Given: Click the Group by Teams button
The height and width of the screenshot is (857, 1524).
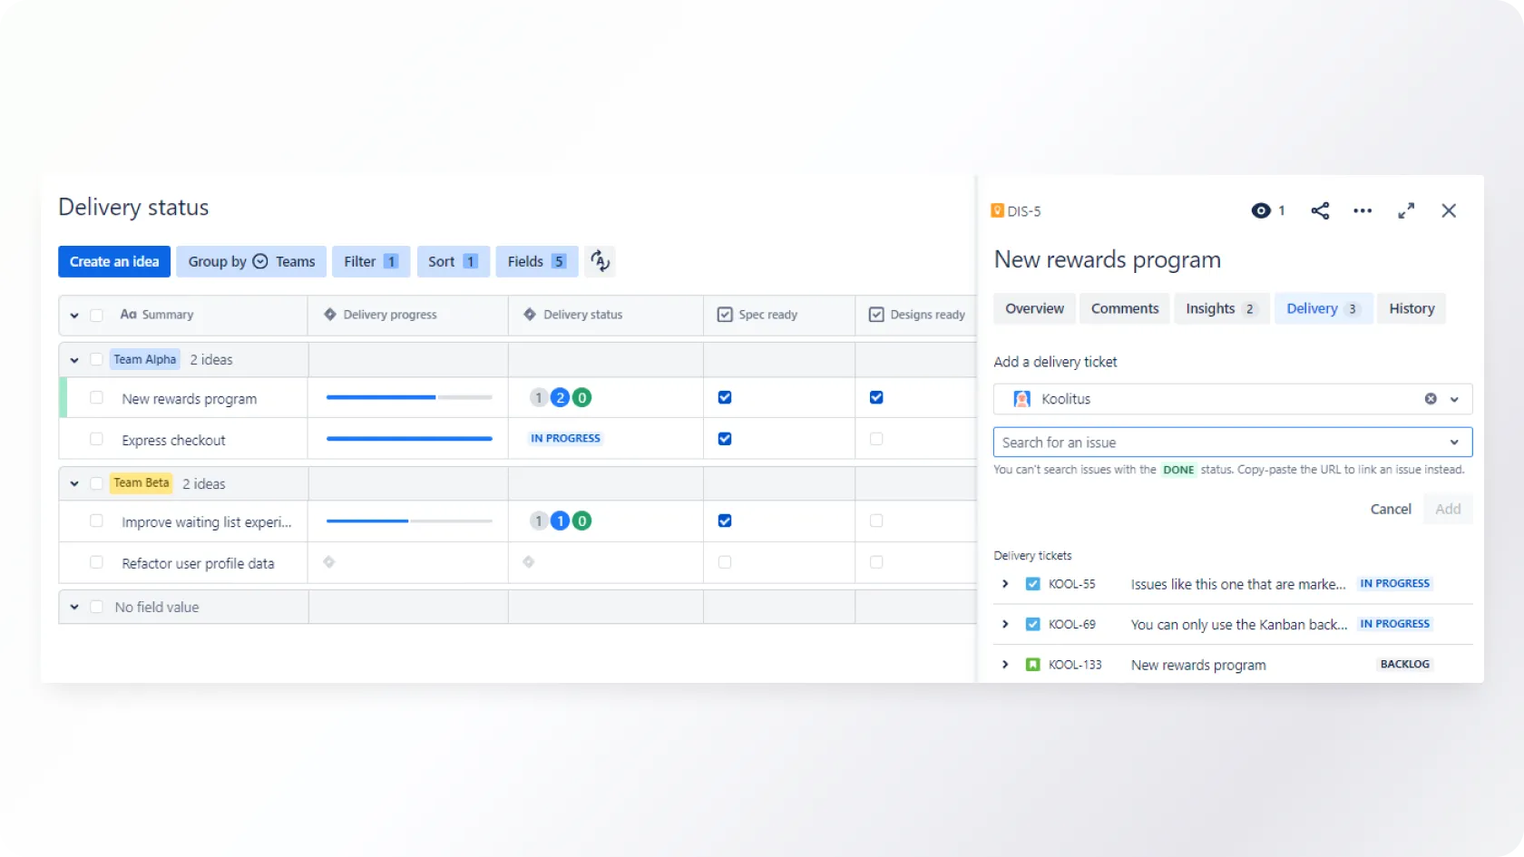Looking at the screenshot, I should 251,261.
